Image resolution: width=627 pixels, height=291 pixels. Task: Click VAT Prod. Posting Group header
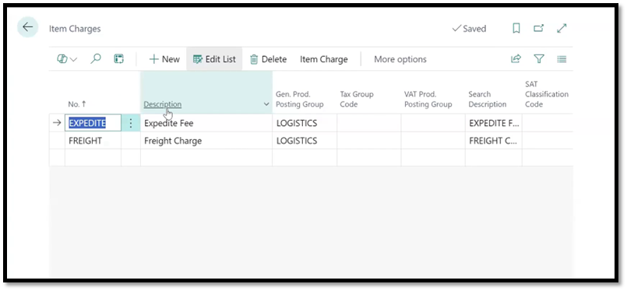click(x=428, y=99)
